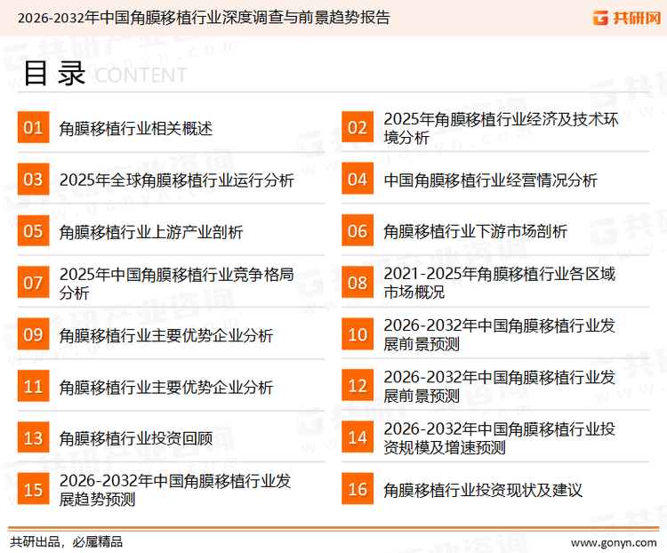Open chapter 角膜移植行业下游市场剖析

tap(475, 232)
